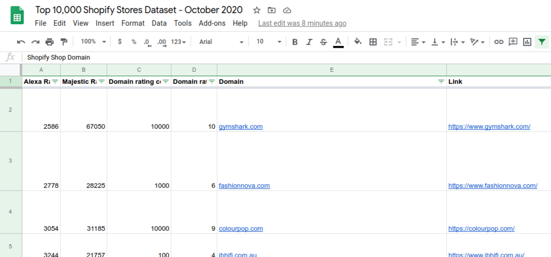Open horizontal align dropdown

tap(418, 42)
